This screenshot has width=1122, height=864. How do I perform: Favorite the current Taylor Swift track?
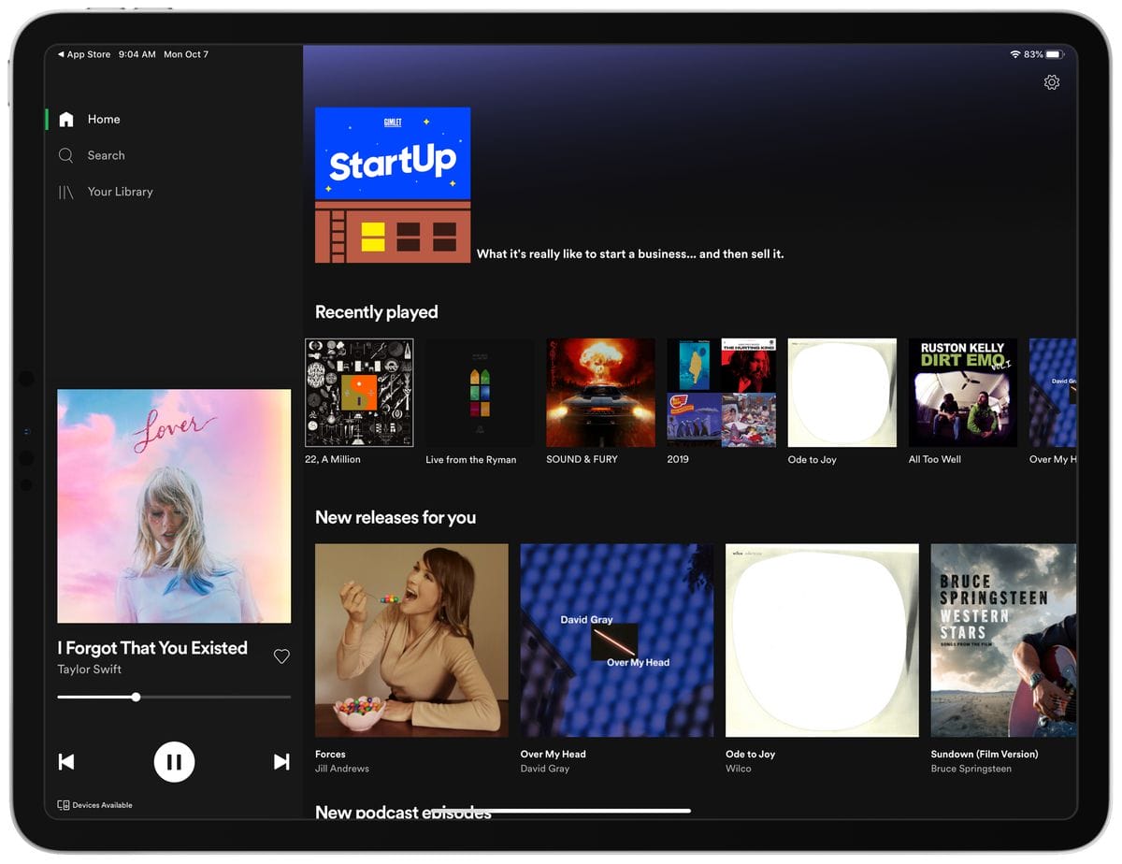281,656
